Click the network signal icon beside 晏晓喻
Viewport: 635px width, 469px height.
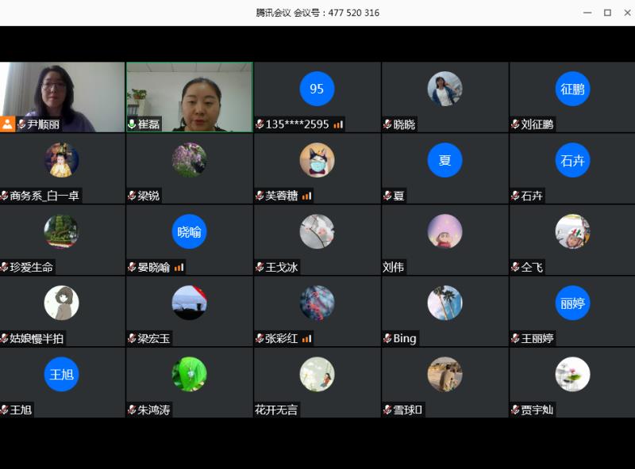[179, 267]
